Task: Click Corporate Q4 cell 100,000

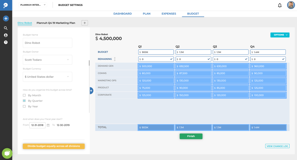Action: point(268,95)
